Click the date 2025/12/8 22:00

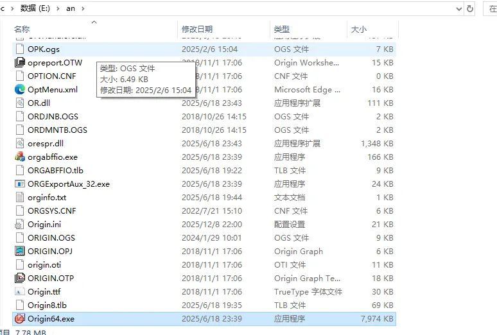click(212, 225)
